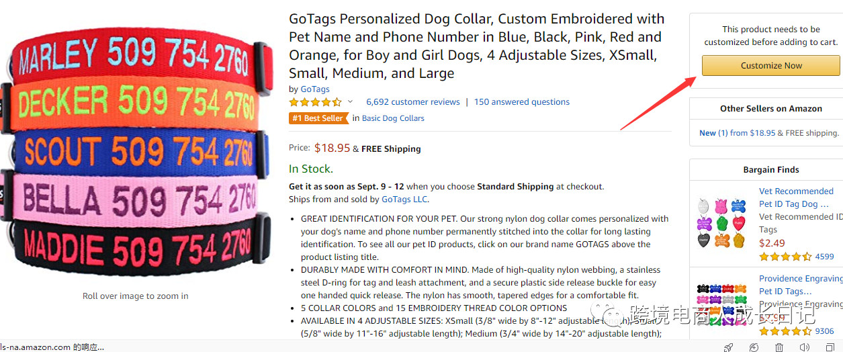View New (1) offers from other sellers
843x352 pixels.
click(x=713, y=133)
